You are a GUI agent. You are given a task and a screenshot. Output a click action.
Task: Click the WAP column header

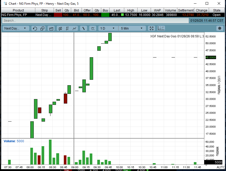pyautogui.click(x=157, y=10)
